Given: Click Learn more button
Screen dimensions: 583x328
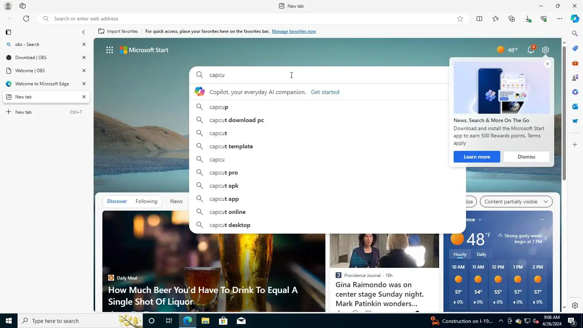Looking at the screenshot, I should [477, 157].
